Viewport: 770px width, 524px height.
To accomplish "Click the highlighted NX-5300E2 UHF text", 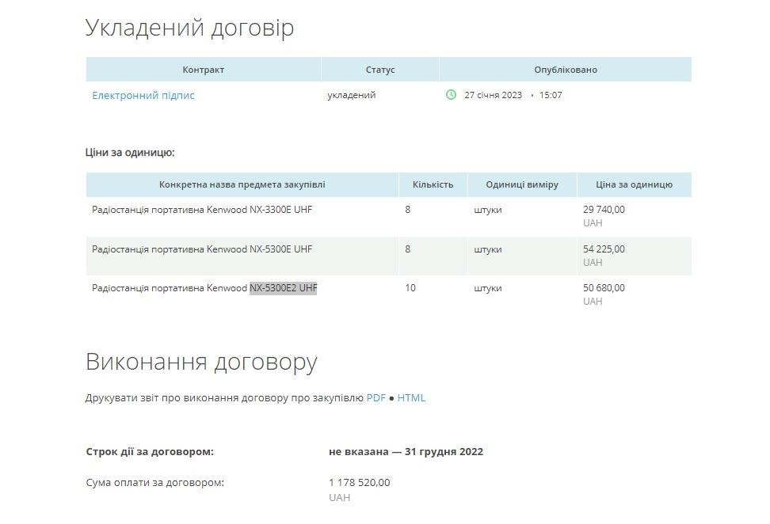I will (x=284, y=288).
